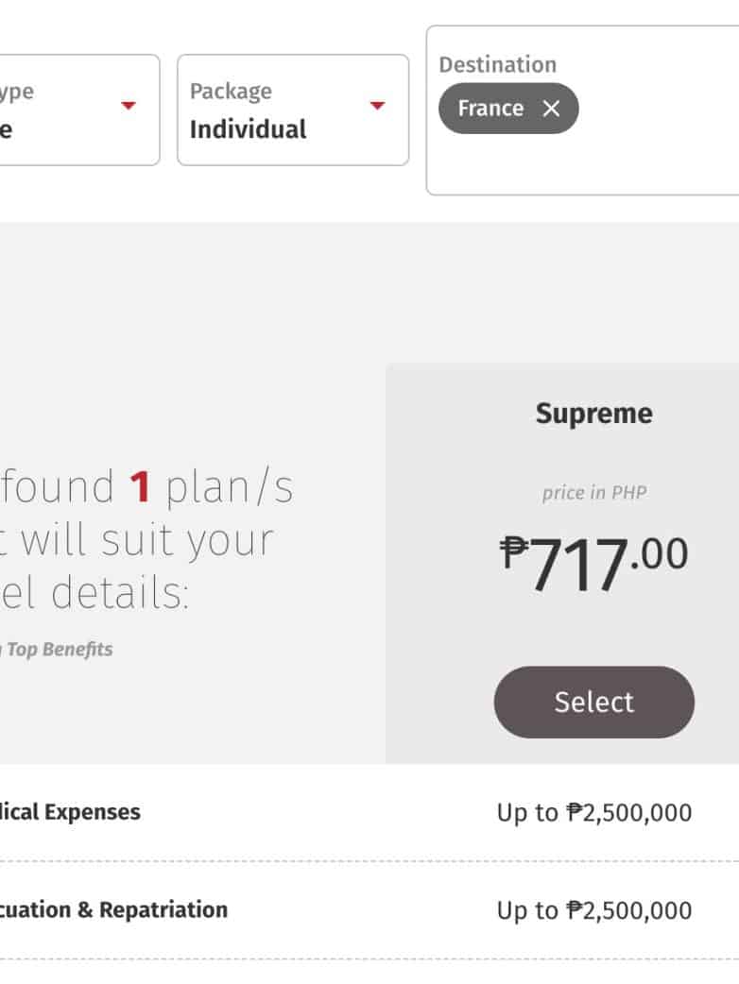Click the Destination field label
The width and height of the screenshot is (739, 984).
pyautogui.click(x=497, y=65)
